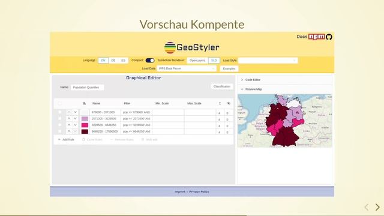Move rule 2071000 - 3228500 down
This screenshot has width=384, height=216.
pos(75,119)
